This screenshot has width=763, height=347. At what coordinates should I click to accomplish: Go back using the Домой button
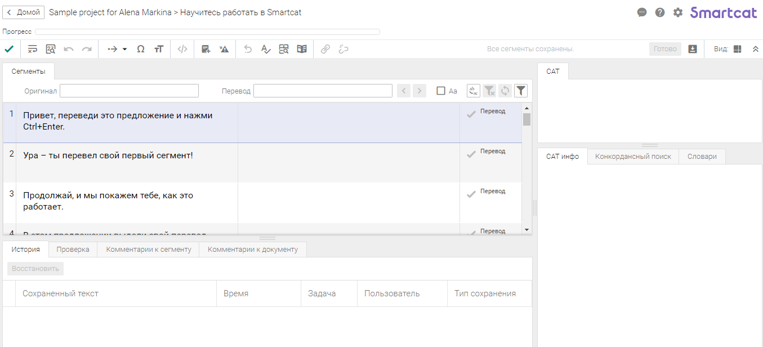tap(24, 12)
